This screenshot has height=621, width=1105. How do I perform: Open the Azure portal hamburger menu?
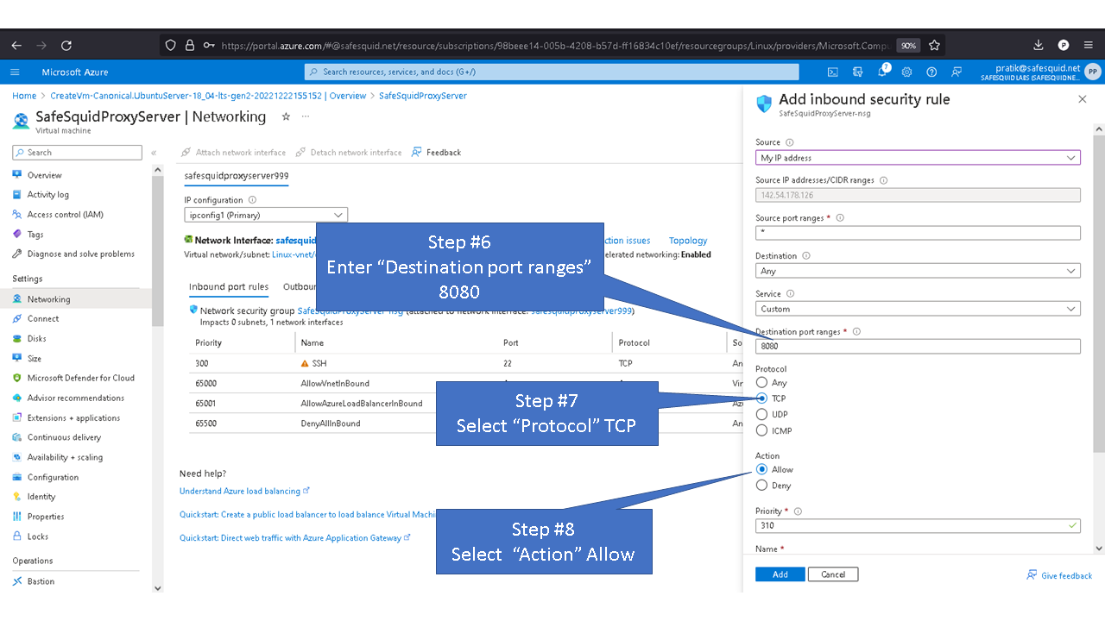click(15, 72)
